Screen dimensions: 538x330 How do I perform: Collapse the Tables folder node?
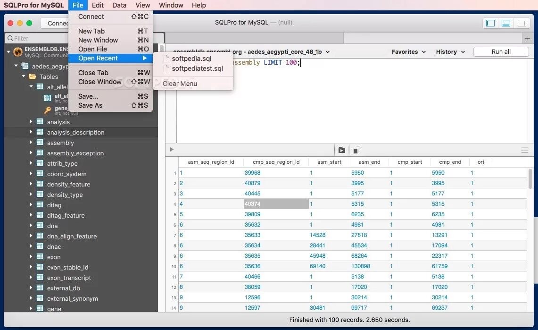pyautogui.click(x=23, y=76)
